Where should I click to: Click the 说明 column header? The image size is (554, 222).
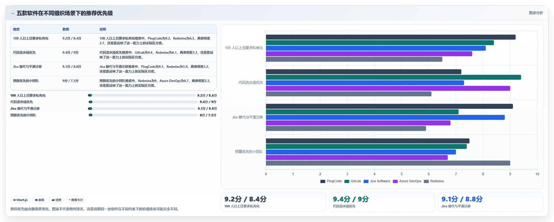pyautogui.click(x=103, y=29)
